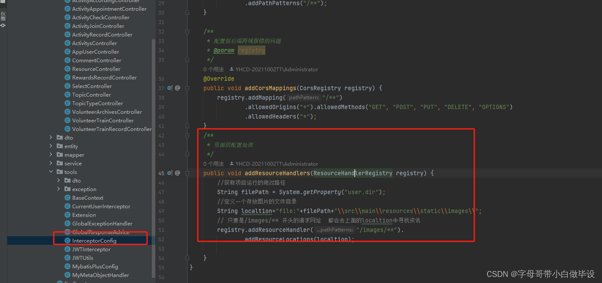Click override gutter icon on line 37
The height and width of the screenshot is (283, 602).
[170, 88]
